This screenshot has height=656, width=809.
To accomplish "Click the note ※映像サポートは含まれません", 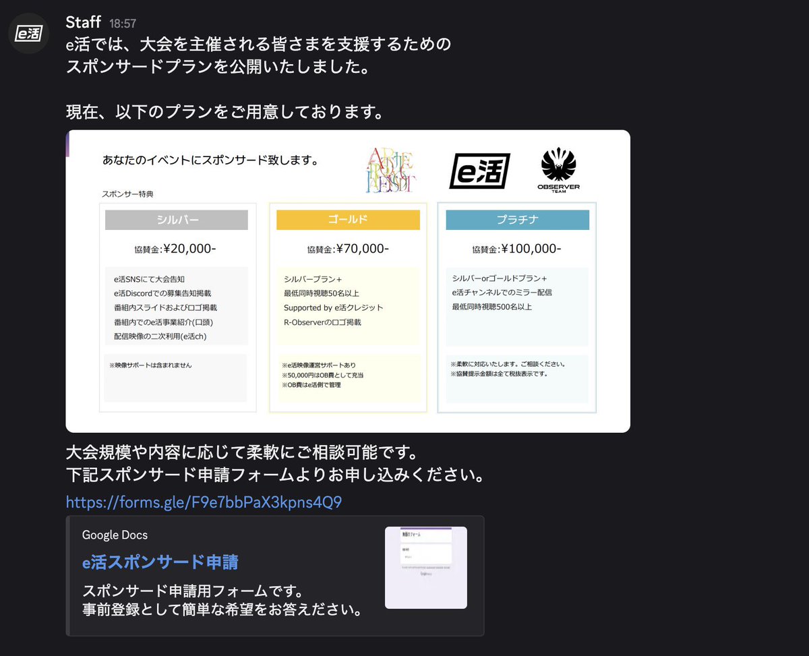I will 150,365.
